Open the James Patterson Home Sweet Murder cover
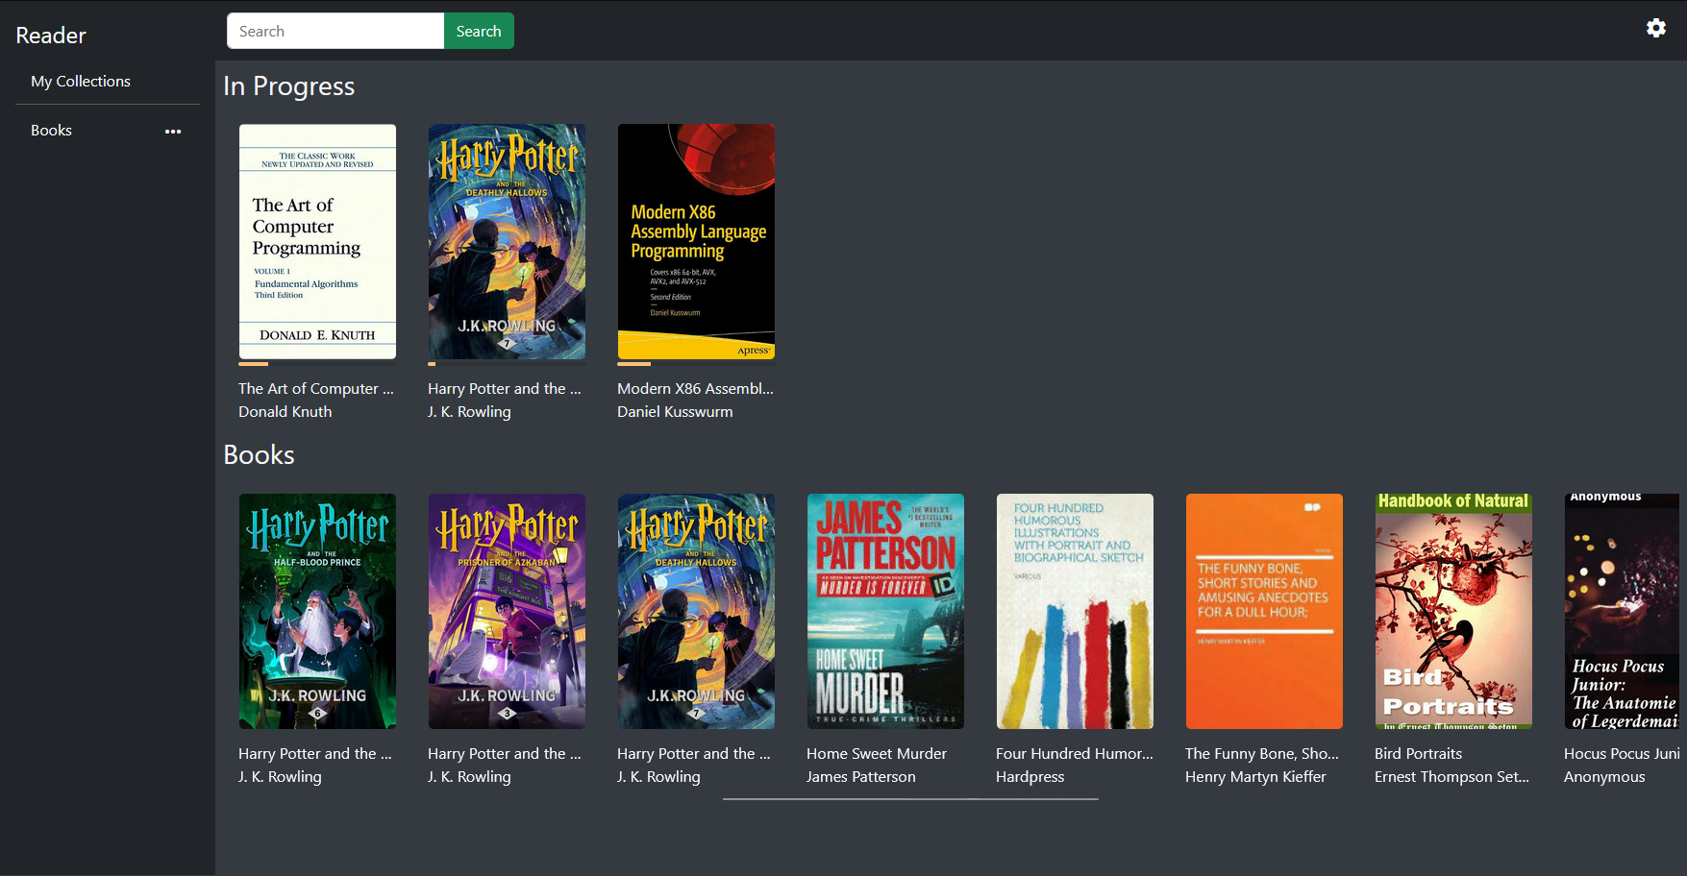This screenshot has width=1687, height=876. tap(885, 611)
